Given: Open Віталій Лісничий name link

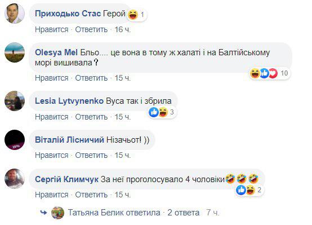Looking at the screenshot, I should (x=69, y=140).
